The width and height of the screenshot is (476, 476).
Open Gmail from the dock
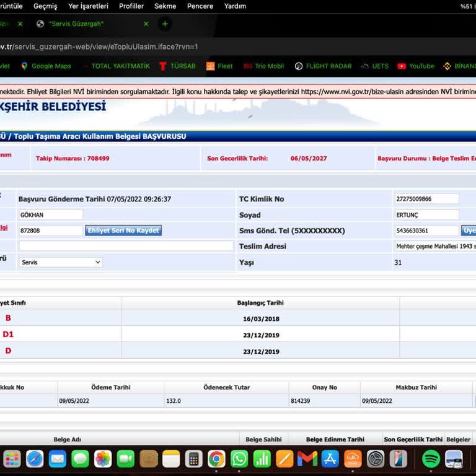click(x=307, y=459)
